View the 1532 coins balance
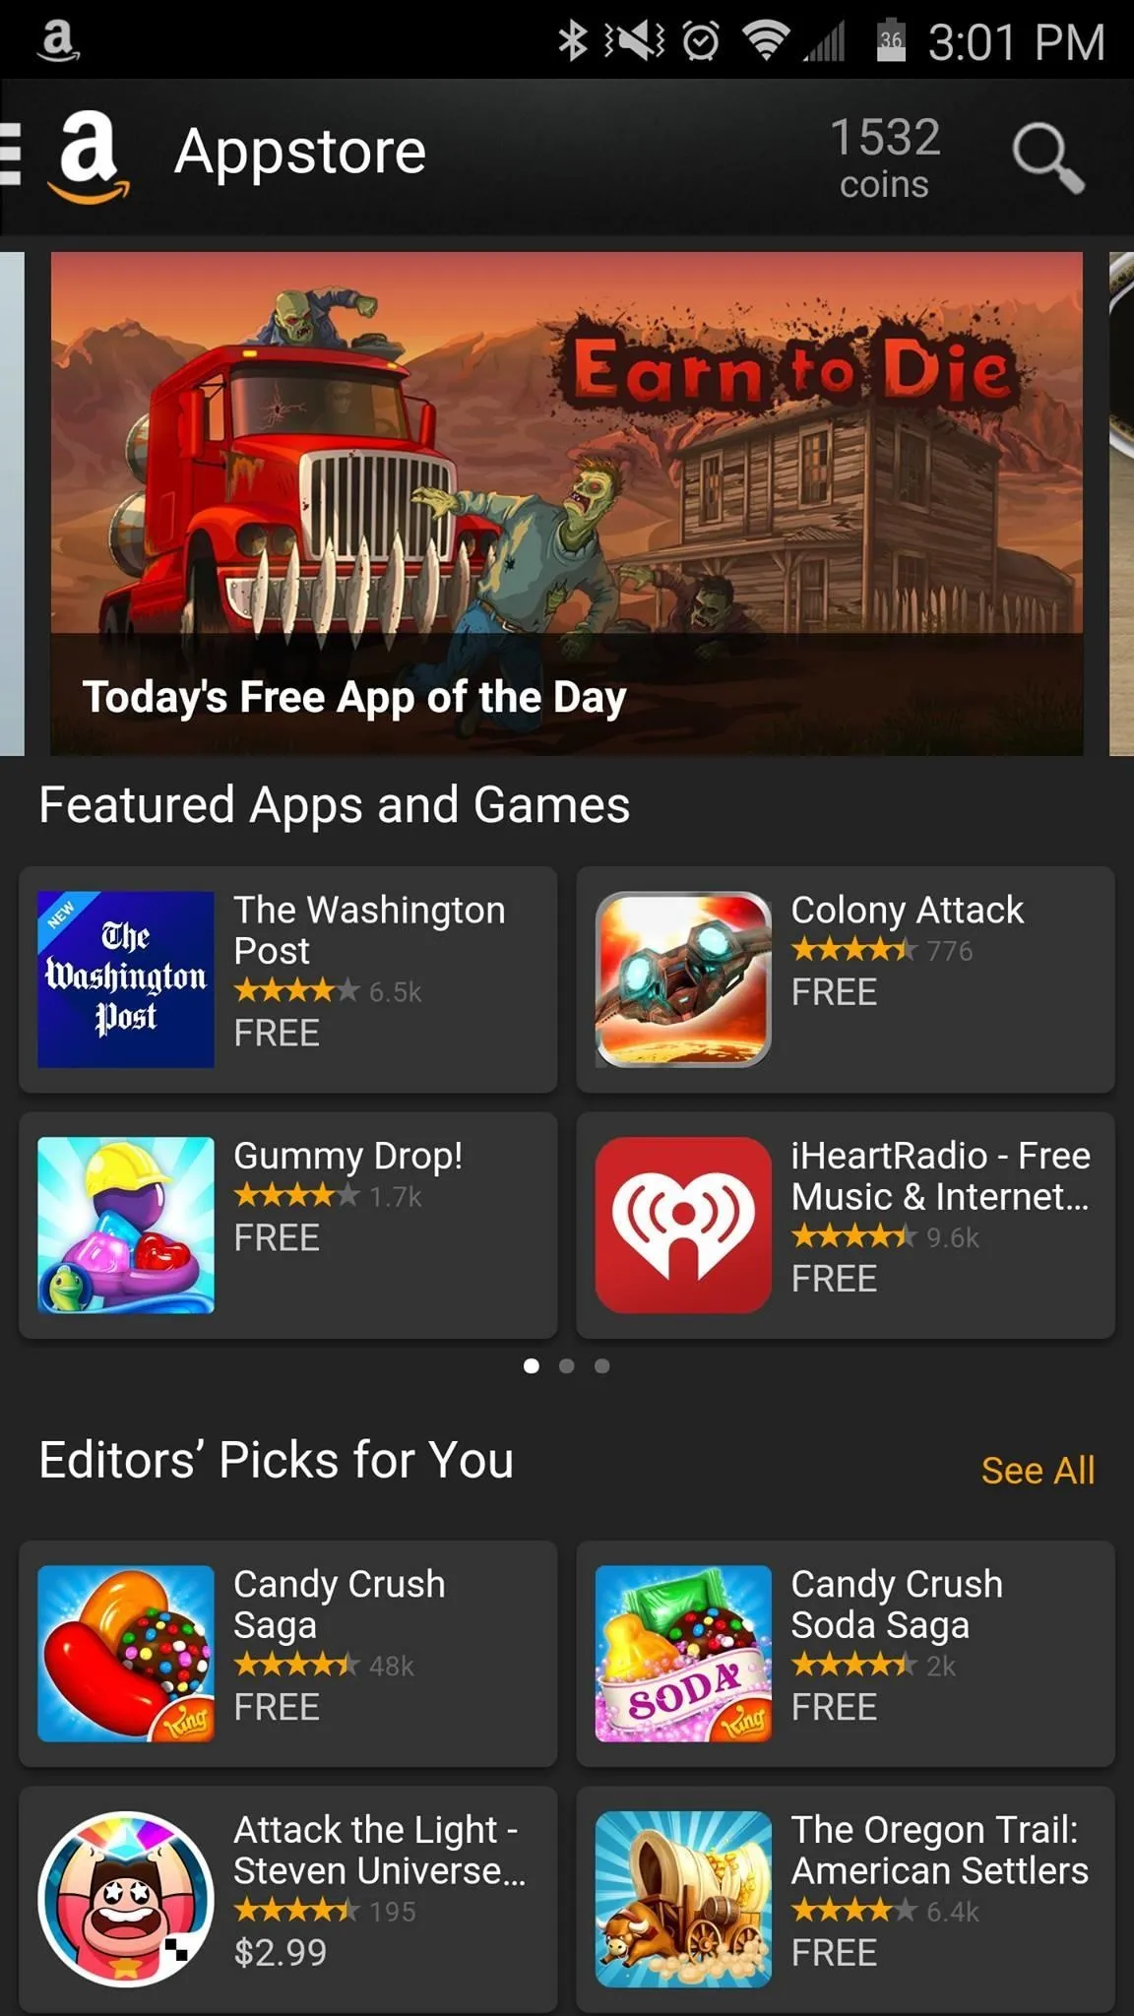Viewport: 1134px width, 2016px height. (x=885, y=157)
